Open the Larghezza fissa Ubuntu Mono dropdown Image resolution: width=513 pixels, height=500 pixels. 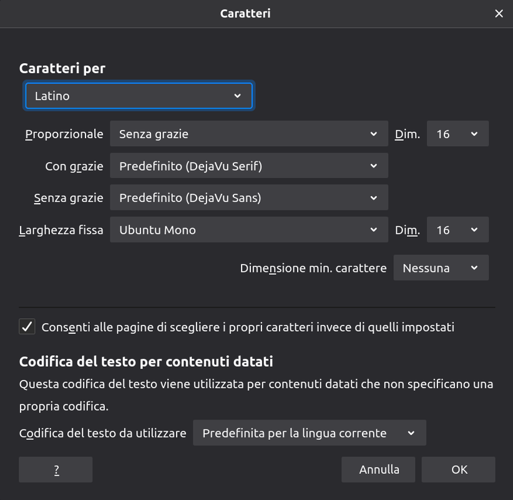(x=249, y=229)
